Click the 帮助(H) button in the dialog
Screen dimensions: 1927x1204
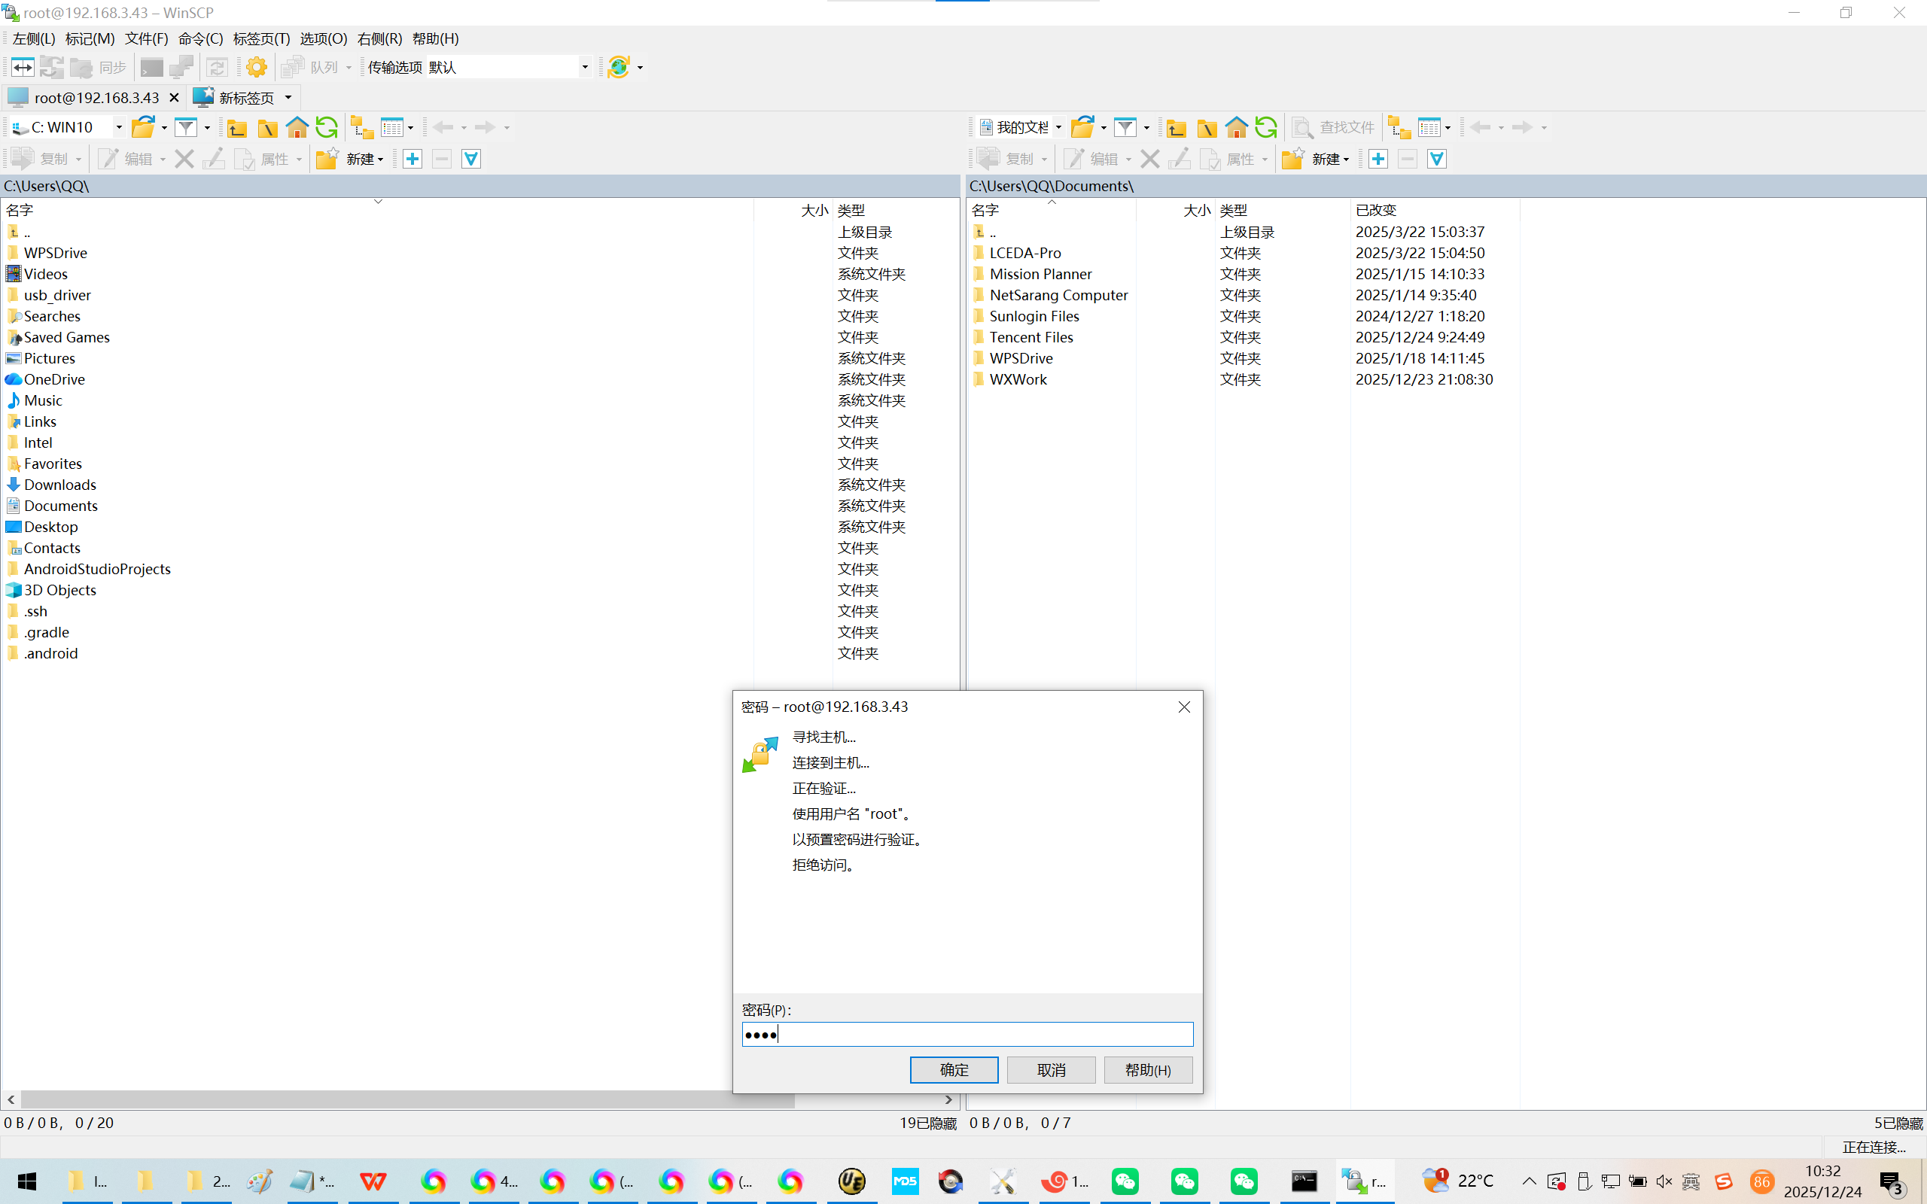pyautogui.click(x=1147, y=1069)
